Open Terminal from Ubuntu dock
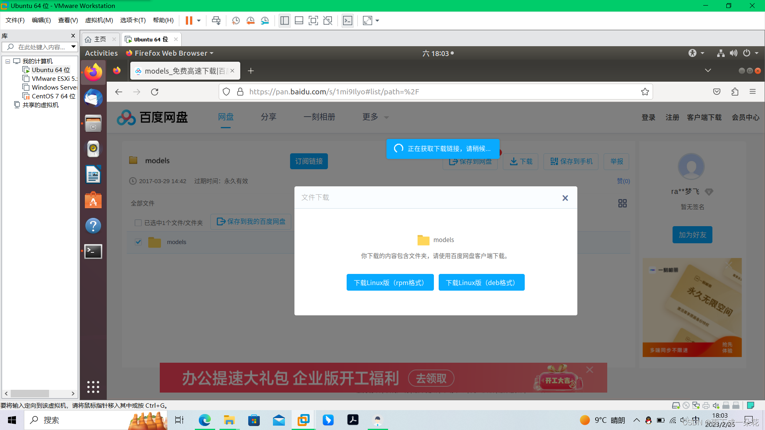This screenshot has height=430, width=765. [93, 251]
